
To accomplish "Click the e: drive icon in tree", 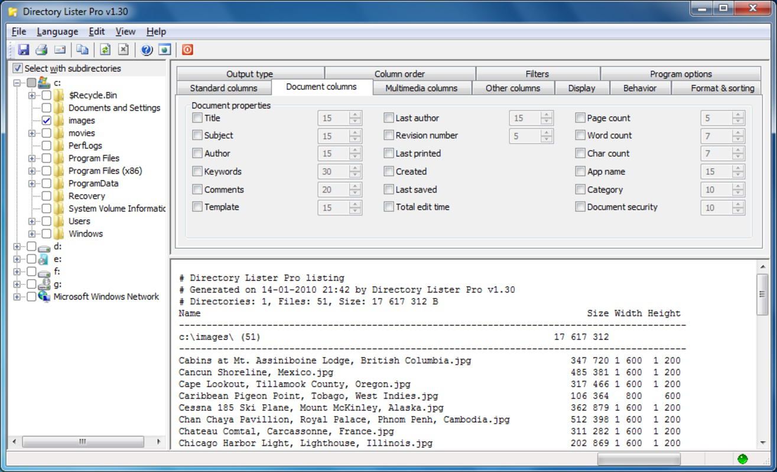I will pos(44,259).
